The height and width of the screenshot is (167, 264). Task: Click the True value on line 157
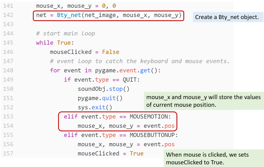pos(137,154)
